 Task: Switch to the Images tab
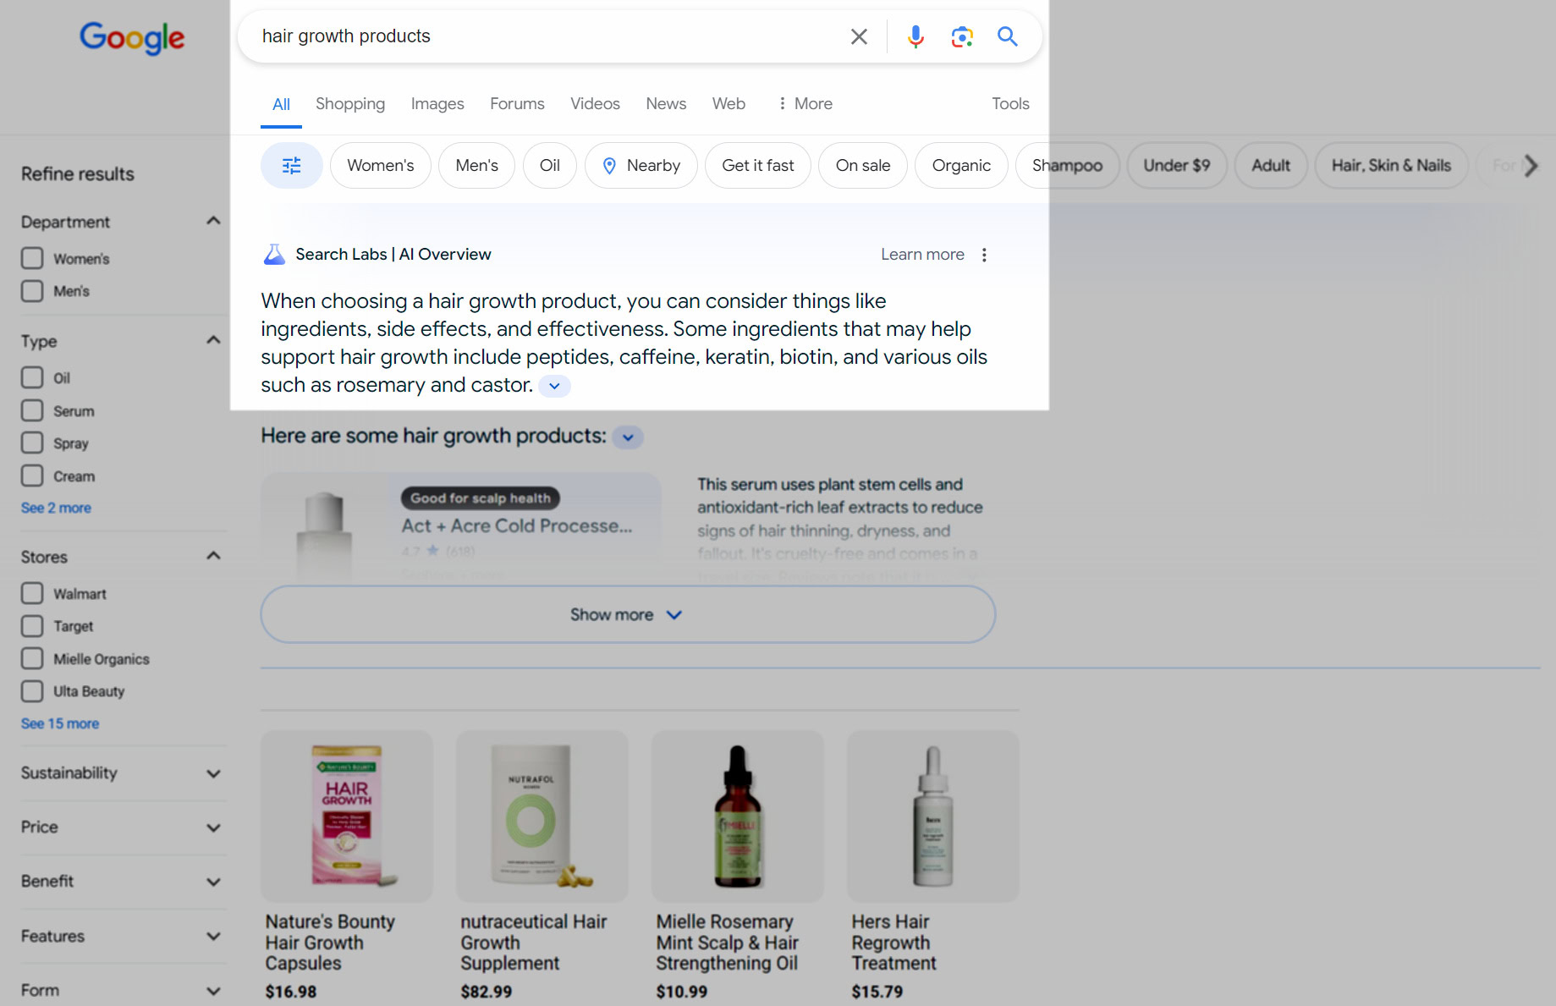[437, 104]
